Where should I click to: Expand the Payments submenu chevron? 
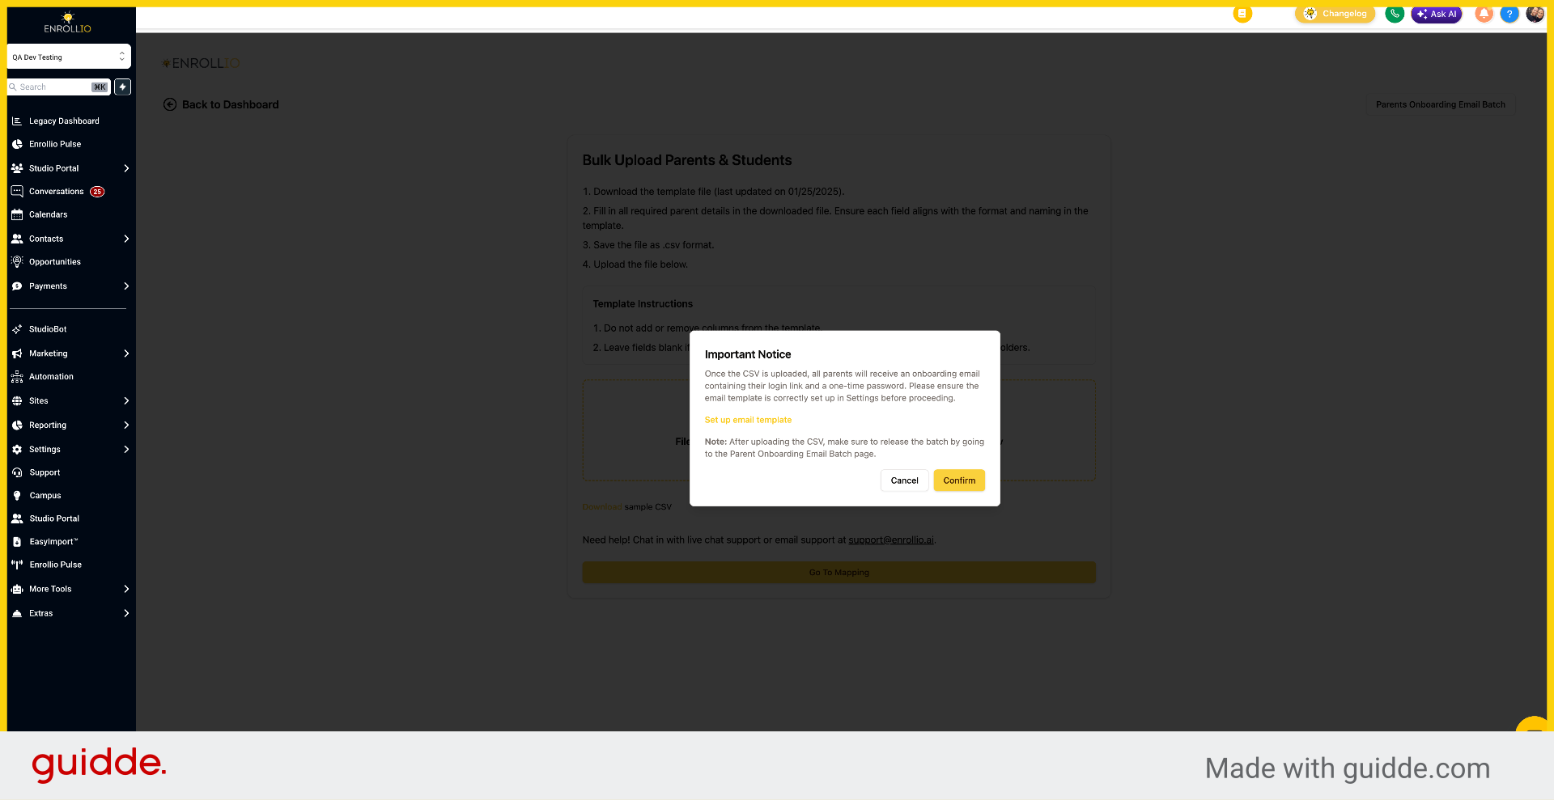(126, 286)
